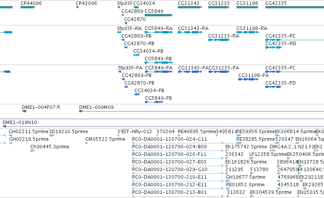Select the CR44096 gene arrow feature
The height and width of the screenshot is (198, 324).
[x=28, y=7]
